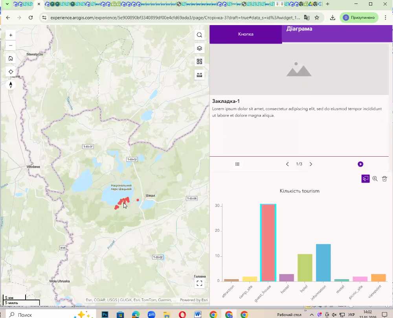Image resolution: width=393 pixels, height=318 pixels.
Task: Go to the previous bookmark
Action: 287,164
